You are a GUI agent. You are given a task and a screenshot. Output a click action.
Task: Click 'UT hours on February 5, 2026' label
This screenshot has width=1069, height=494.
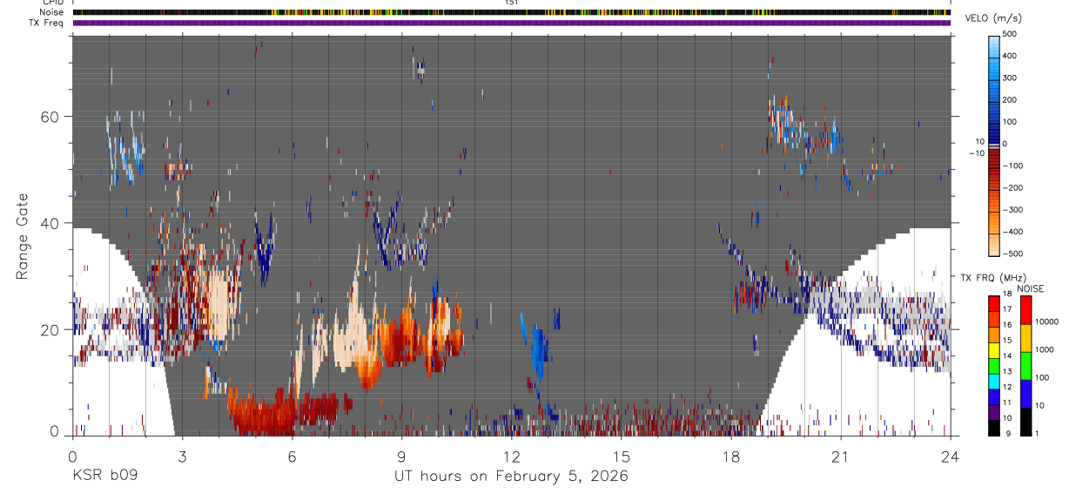point(512,476)
